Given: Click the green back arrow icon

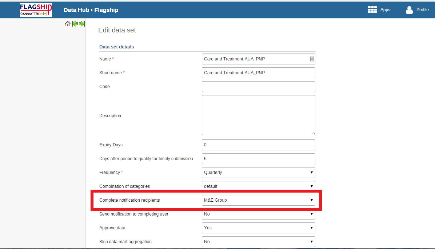Looking at the screenshot, I should coord(75,24).
